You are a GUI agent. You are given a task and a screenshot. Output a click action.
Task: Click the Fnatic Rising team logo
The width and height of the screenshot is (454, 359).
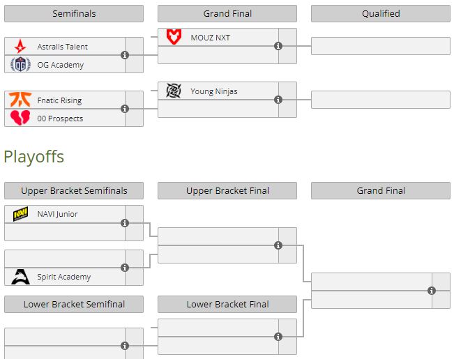click(x=20, y=100)
